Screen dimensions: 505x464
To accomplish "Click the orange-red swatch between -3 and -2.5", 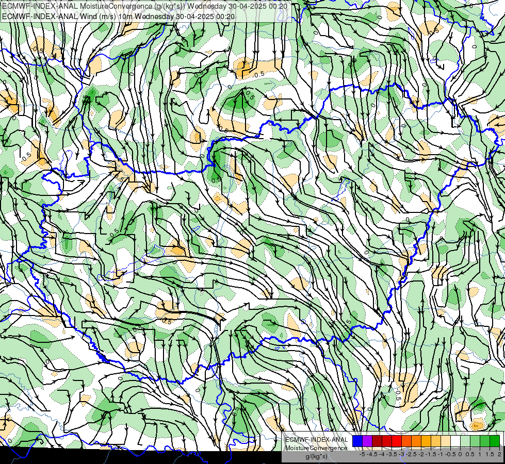I will (406, 441).
